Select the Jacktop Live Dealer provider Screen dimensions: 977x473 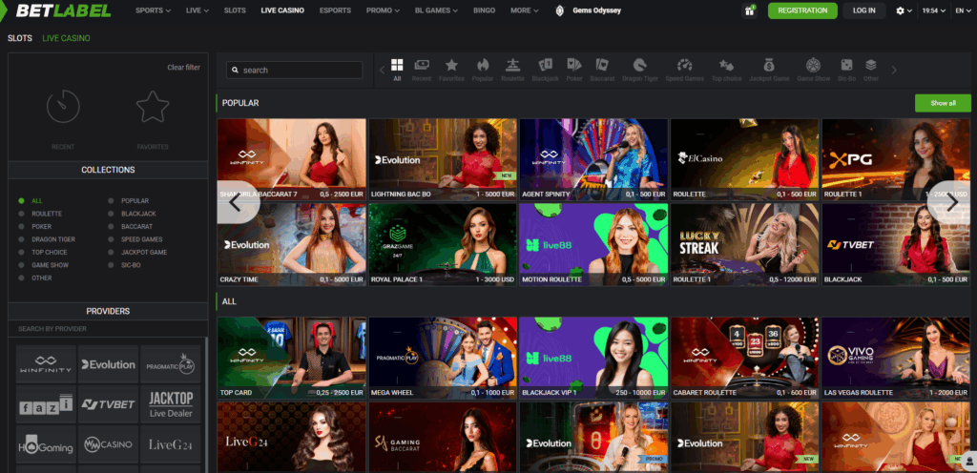coord(171,404)
